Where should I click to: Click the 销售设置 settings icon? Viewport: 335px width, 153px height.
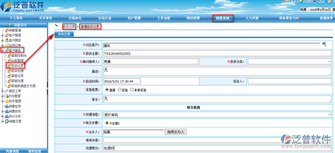pyautogui.click(x=7, y=122)
